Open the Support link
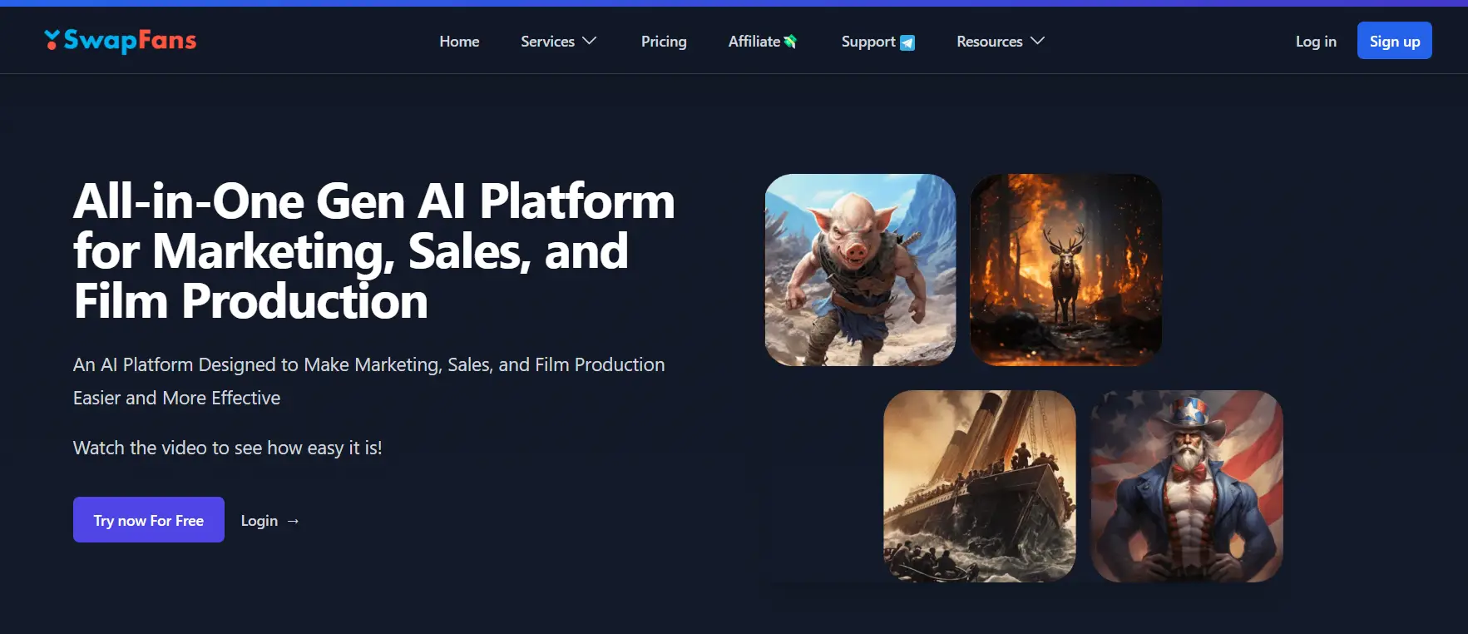 878,42
